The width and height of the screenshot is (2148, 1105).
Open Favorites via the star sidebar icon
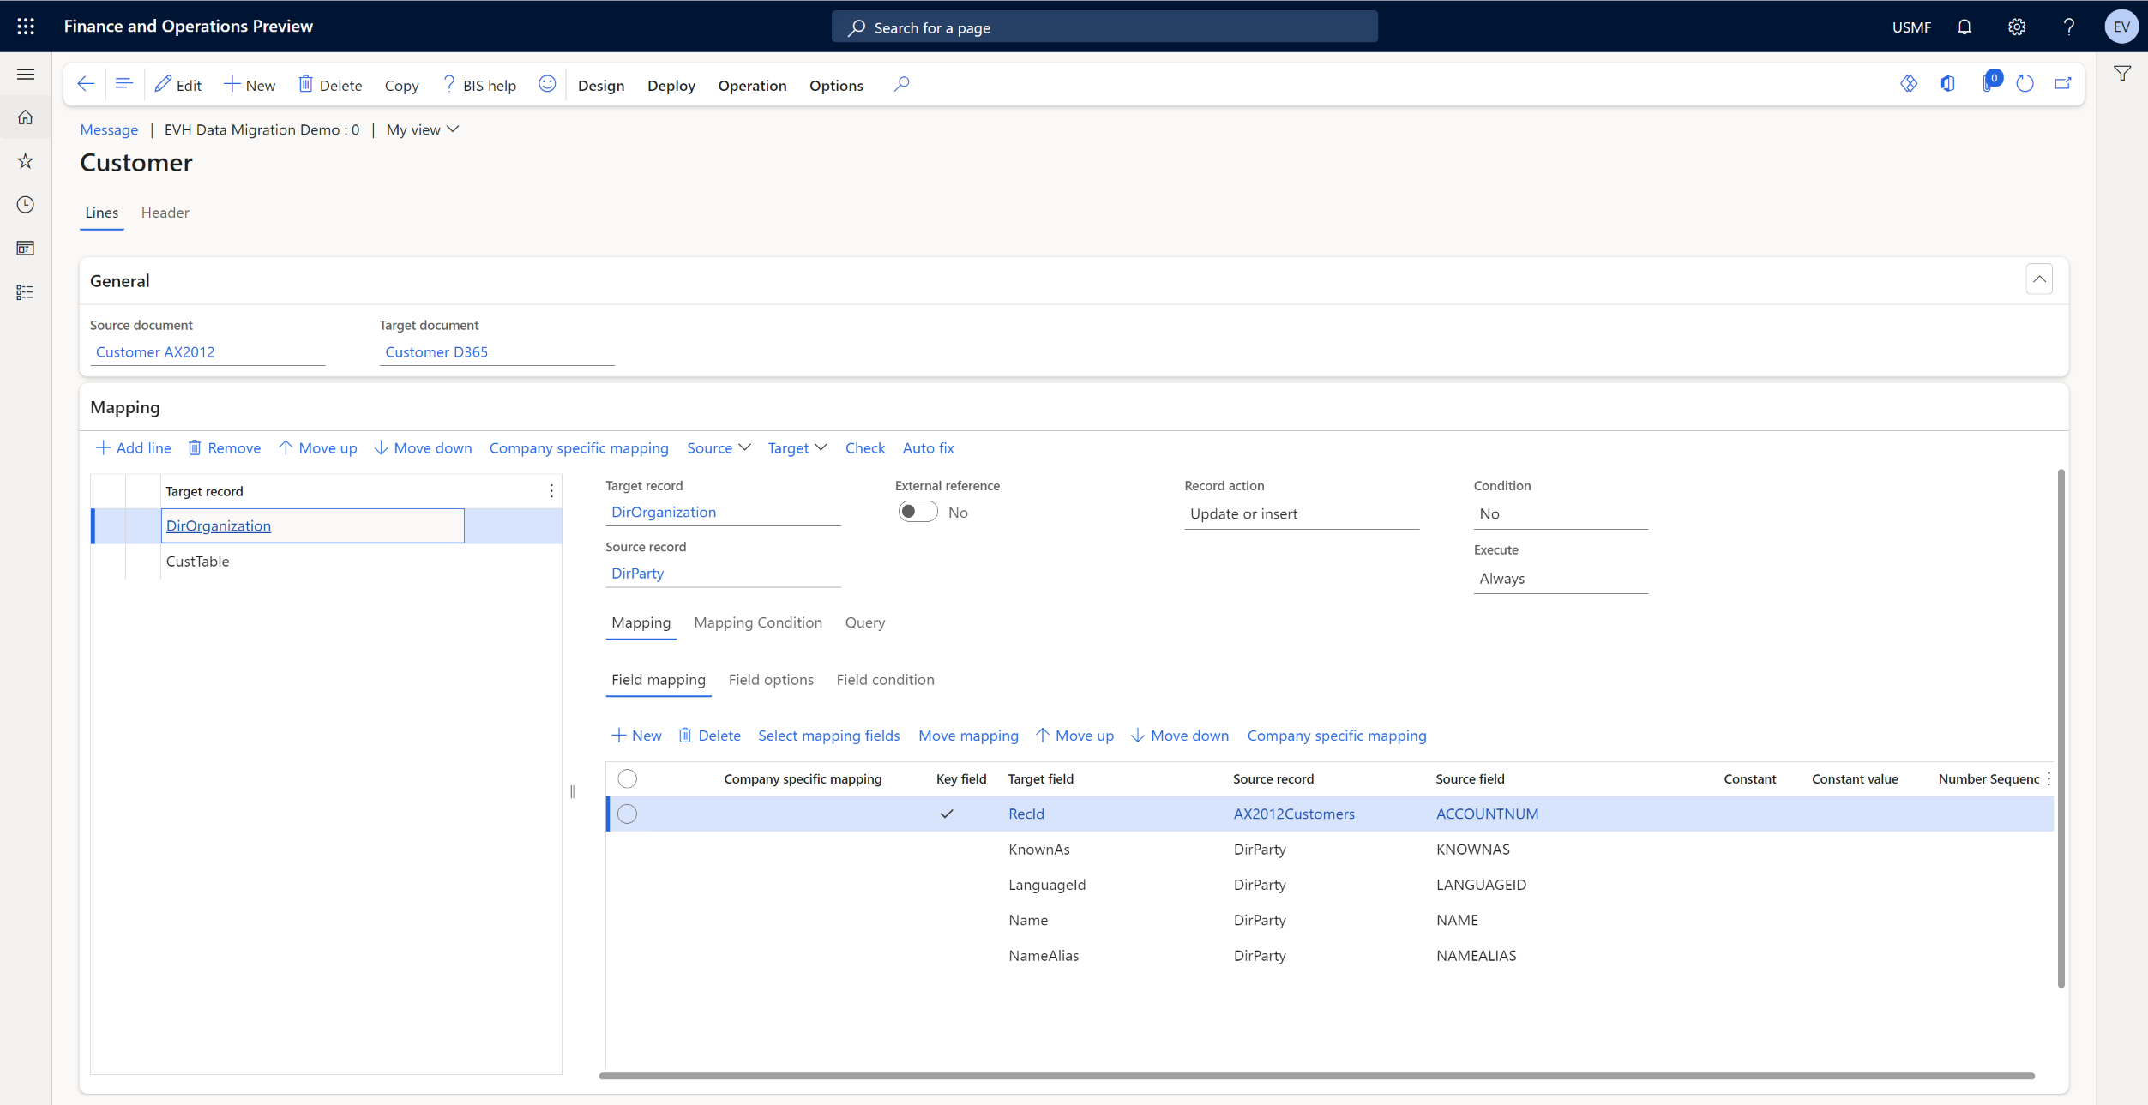click(25, 161)
